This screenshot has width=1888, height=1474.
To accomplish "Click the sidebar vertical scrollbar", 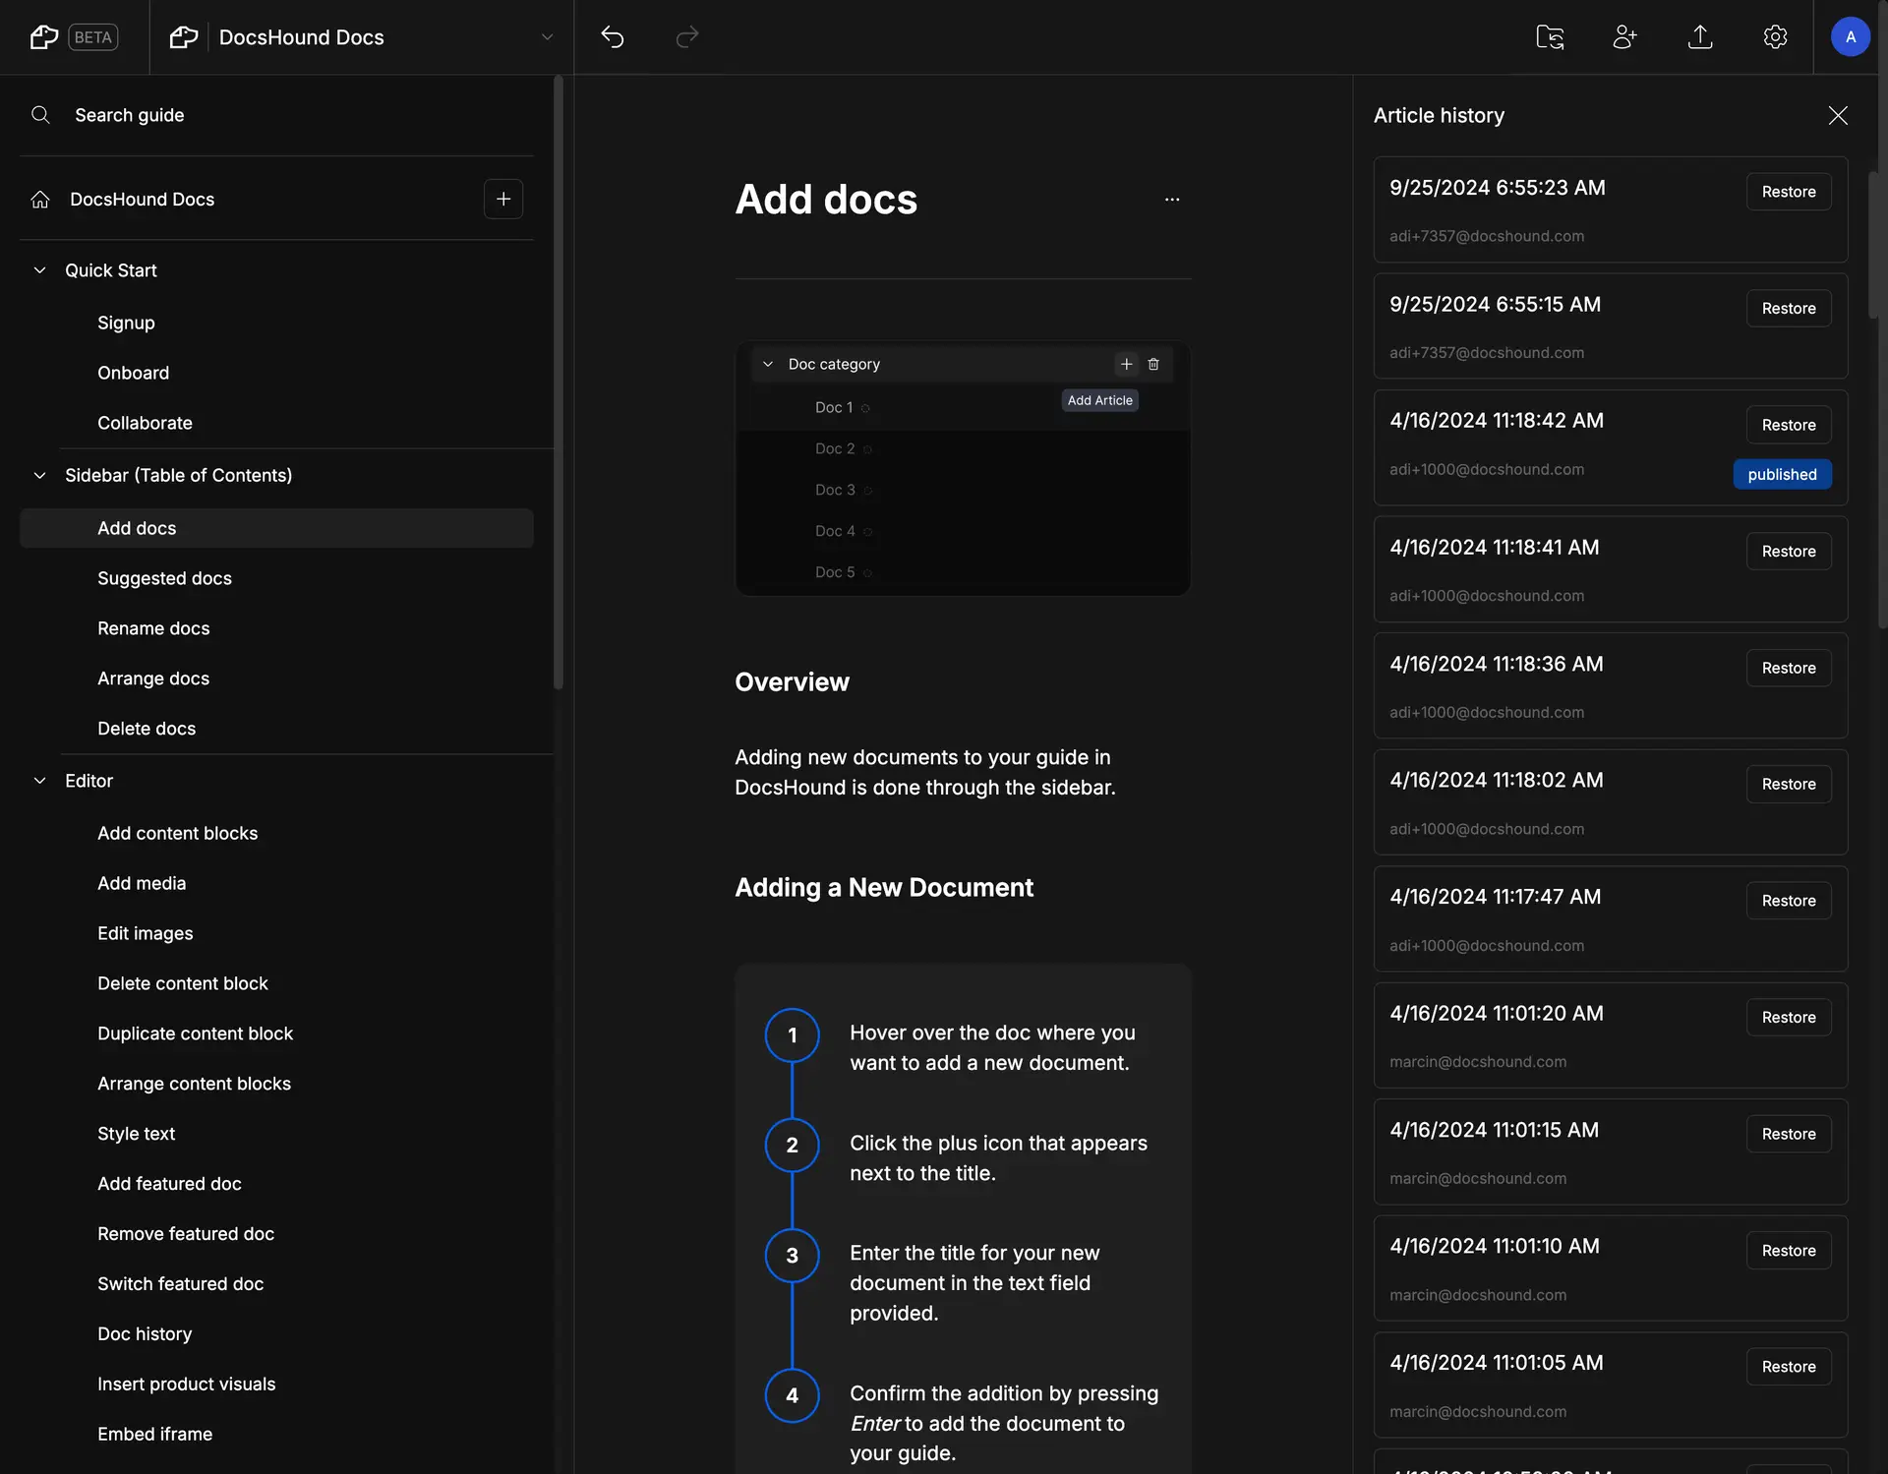I will pyautogui.click(x=558, y=383).
